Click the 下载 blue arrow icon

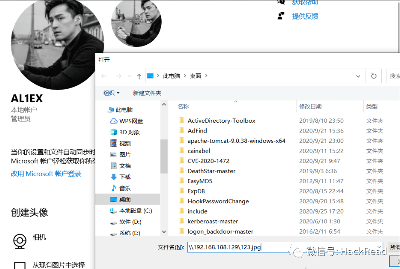click(114, 177)
